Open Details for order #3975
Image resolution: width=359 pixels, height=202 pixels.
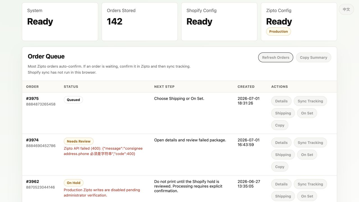click(x=281, y=101)
